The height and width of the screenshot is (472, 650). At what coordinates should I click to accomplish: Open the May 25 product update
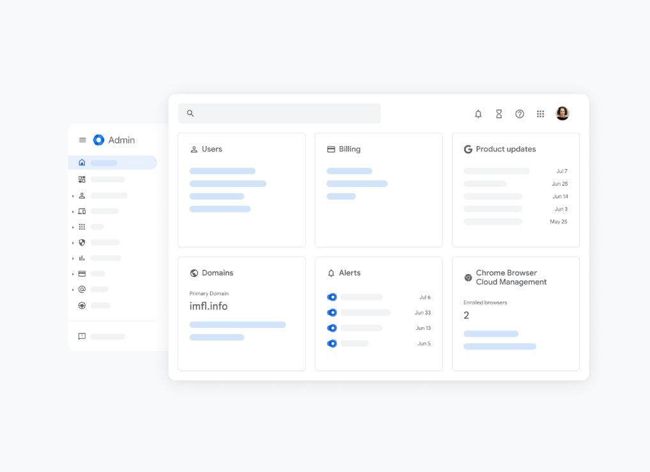pos(515,221)
